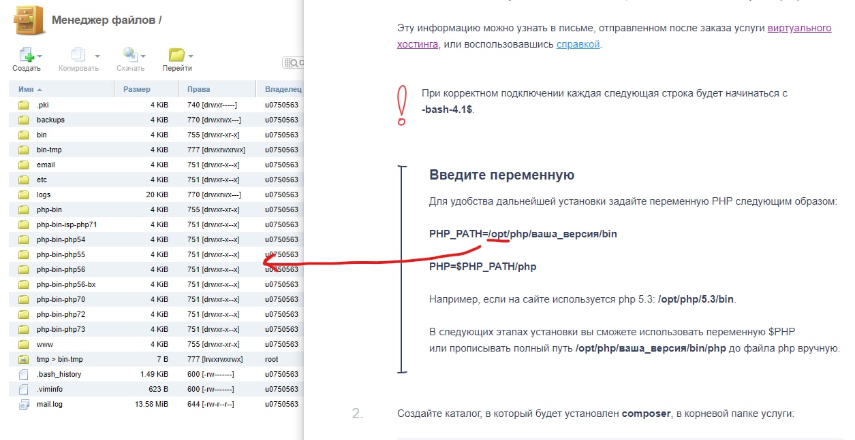Select the php-bin-php55 folder icon
This screenshot has width=855, height=440.
click(x=24, y=254)
